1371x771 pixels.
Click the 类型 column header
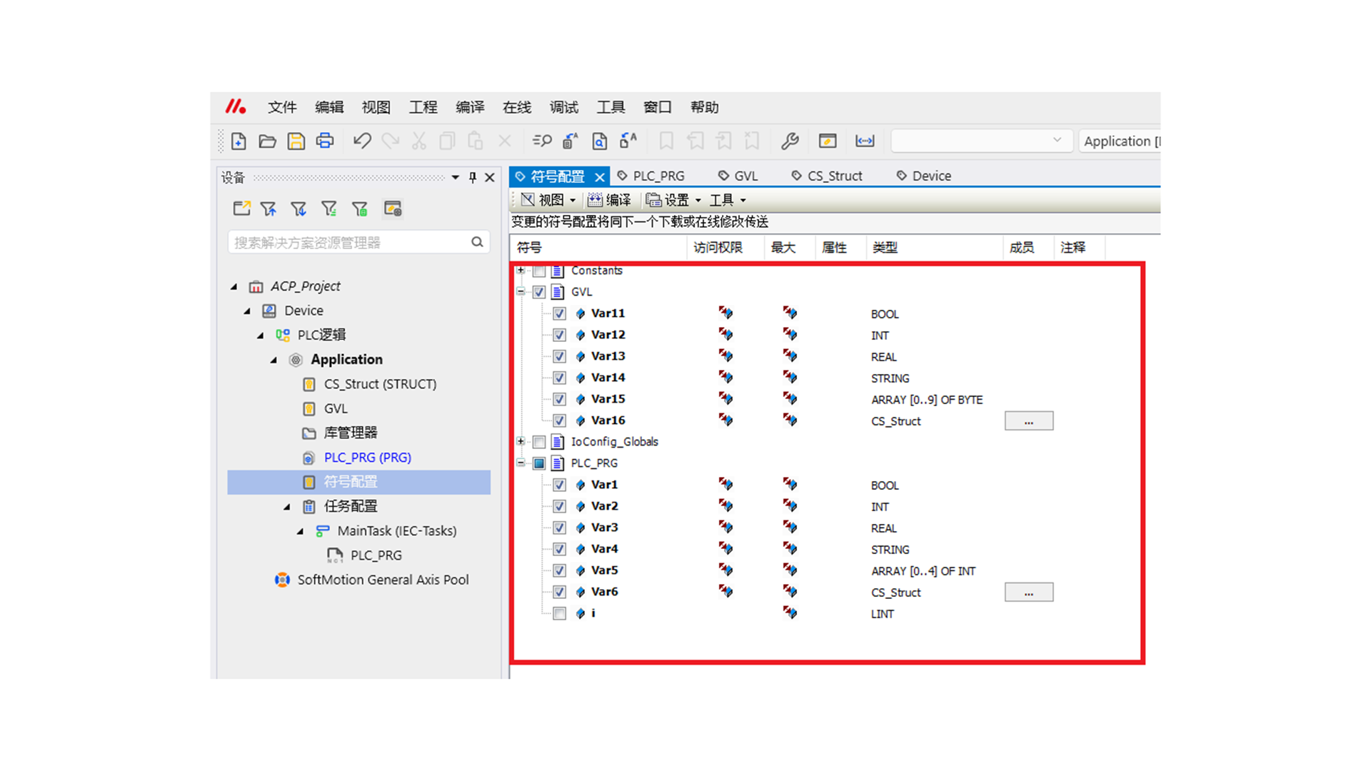point(935,247)
